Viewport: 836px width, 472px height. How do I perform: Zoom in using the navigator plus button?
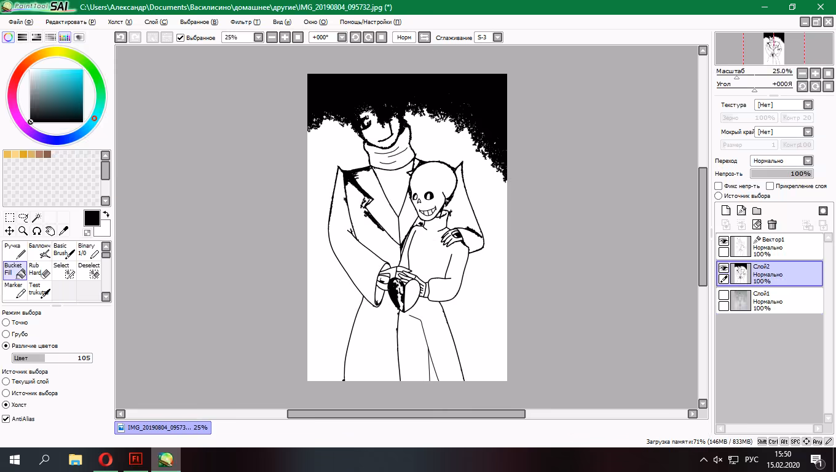(815, 73)
